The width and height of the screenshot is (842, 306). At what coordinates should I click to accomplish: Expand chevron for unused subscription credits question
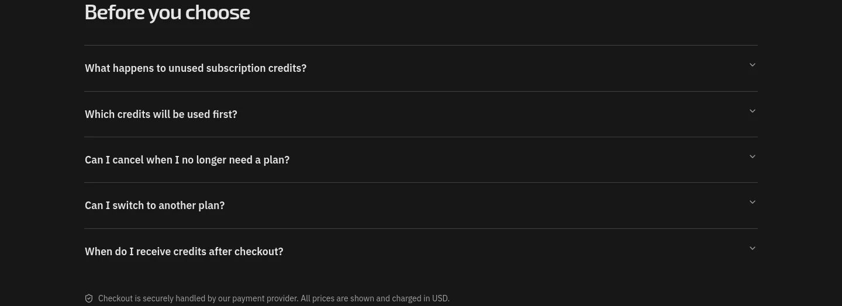[x=753, y=65]
